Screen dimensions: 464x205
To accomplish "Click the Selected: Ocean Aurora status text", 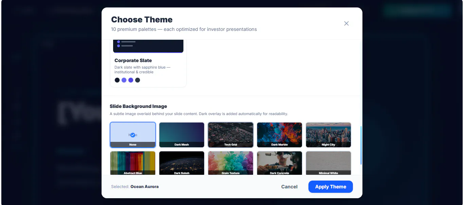I will (x=135, y=187).
